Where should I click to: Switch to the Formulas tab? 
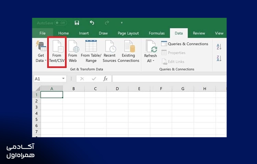coord(157,33)
